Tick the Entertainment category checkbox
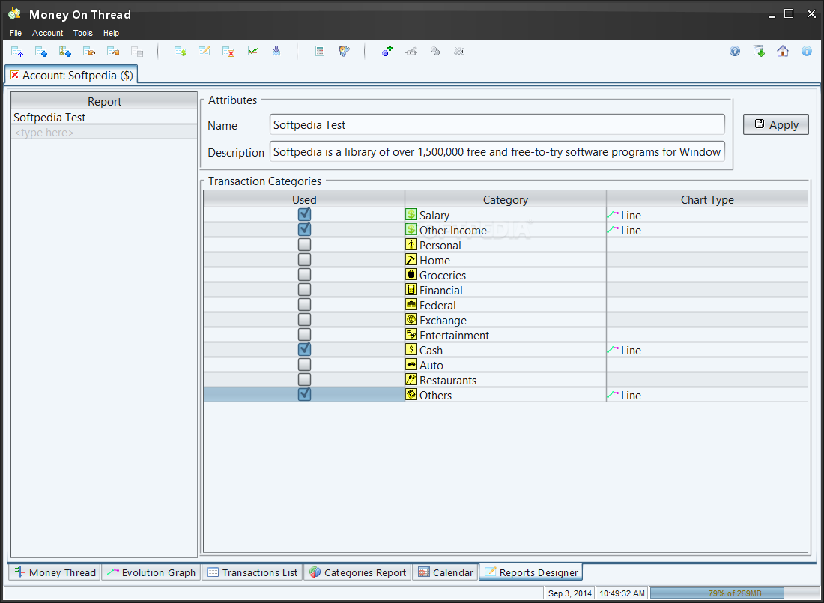Image resolution: width=824 pixels, height=603 pixels. tap(304, 335)
